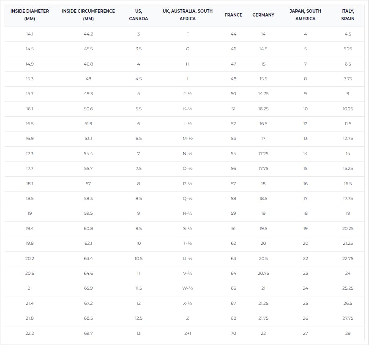This screenshot has width=369, height=345.
Task: Select UK size Z+1 cell
Action: tap(188, 333)
